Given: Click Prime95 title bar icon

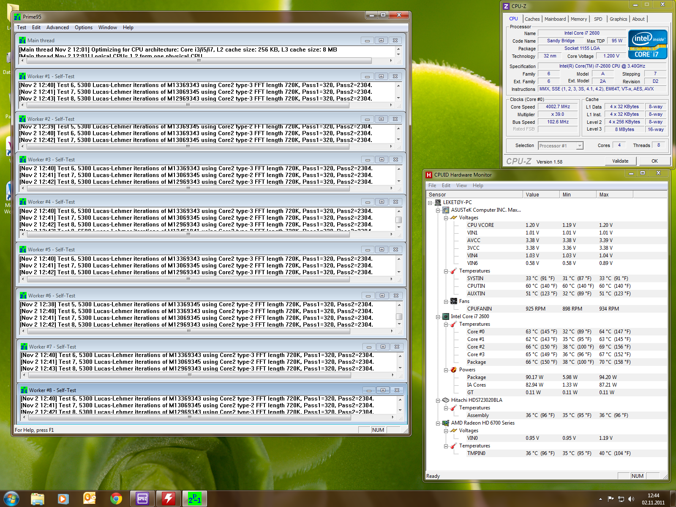Looking at the screenshot, I should (17, 17).
